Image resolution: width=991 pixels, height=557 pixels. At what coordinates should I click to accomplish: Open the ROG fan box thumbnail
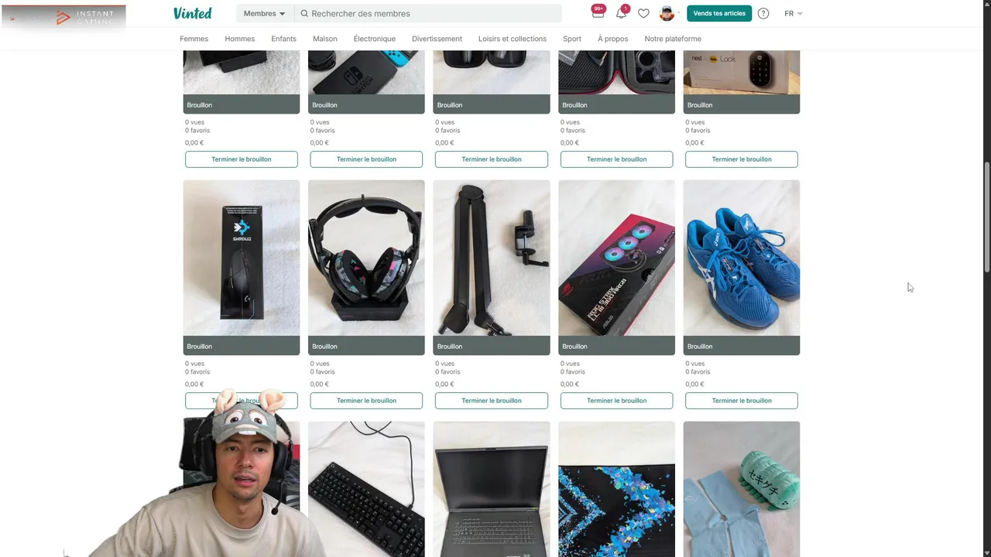(616, 258)
